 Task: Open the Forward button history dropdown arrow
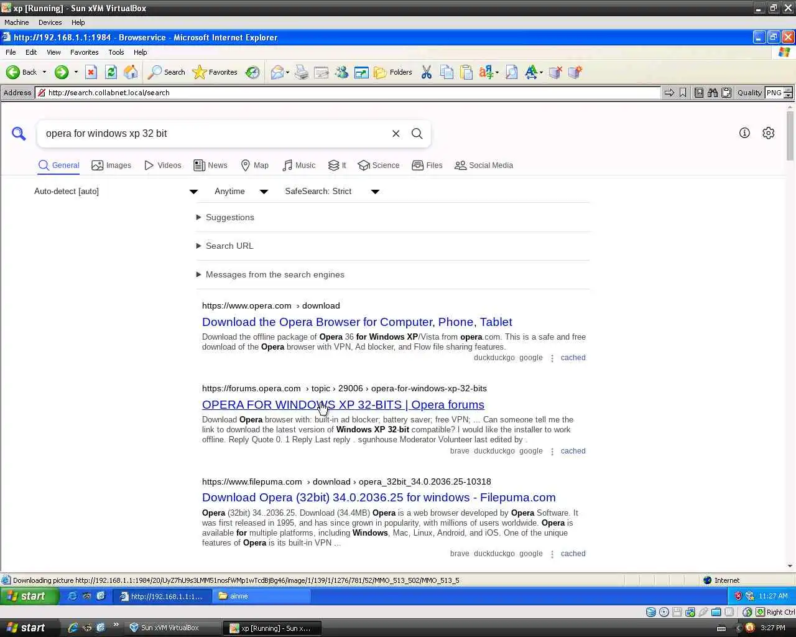coord(76,72)
